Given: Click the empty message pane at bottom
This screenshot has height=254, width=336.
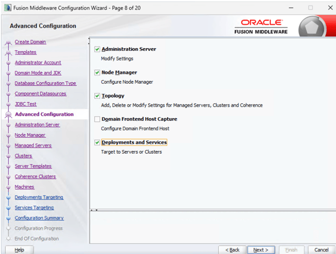Looking at the screenshot, I should click(213, 227).
